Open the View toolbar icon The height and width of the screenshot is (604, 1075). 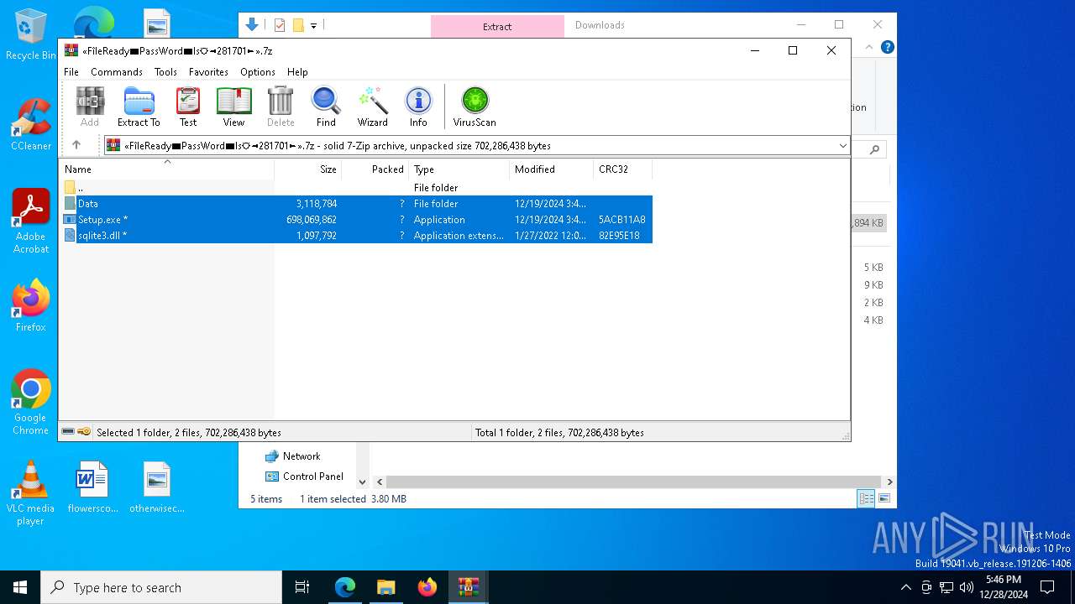point(233,107)
